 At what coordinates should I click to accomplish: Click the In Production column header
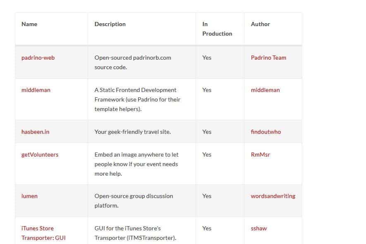[217, 29]
